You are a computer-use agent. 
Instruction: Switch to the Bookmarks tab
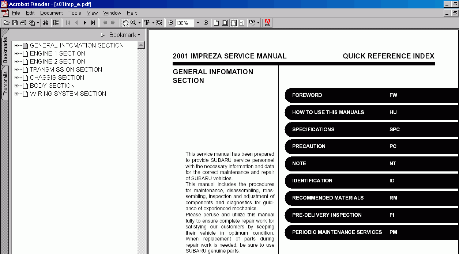point(5,50)
